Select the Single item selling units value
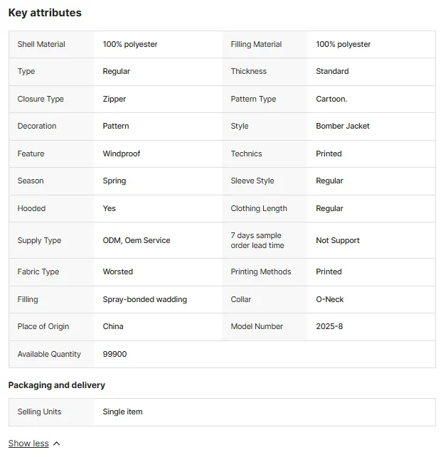 [122, 412]
